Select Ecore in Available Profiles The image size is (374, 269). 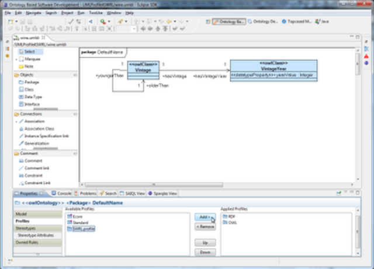[x=75, y=216]
